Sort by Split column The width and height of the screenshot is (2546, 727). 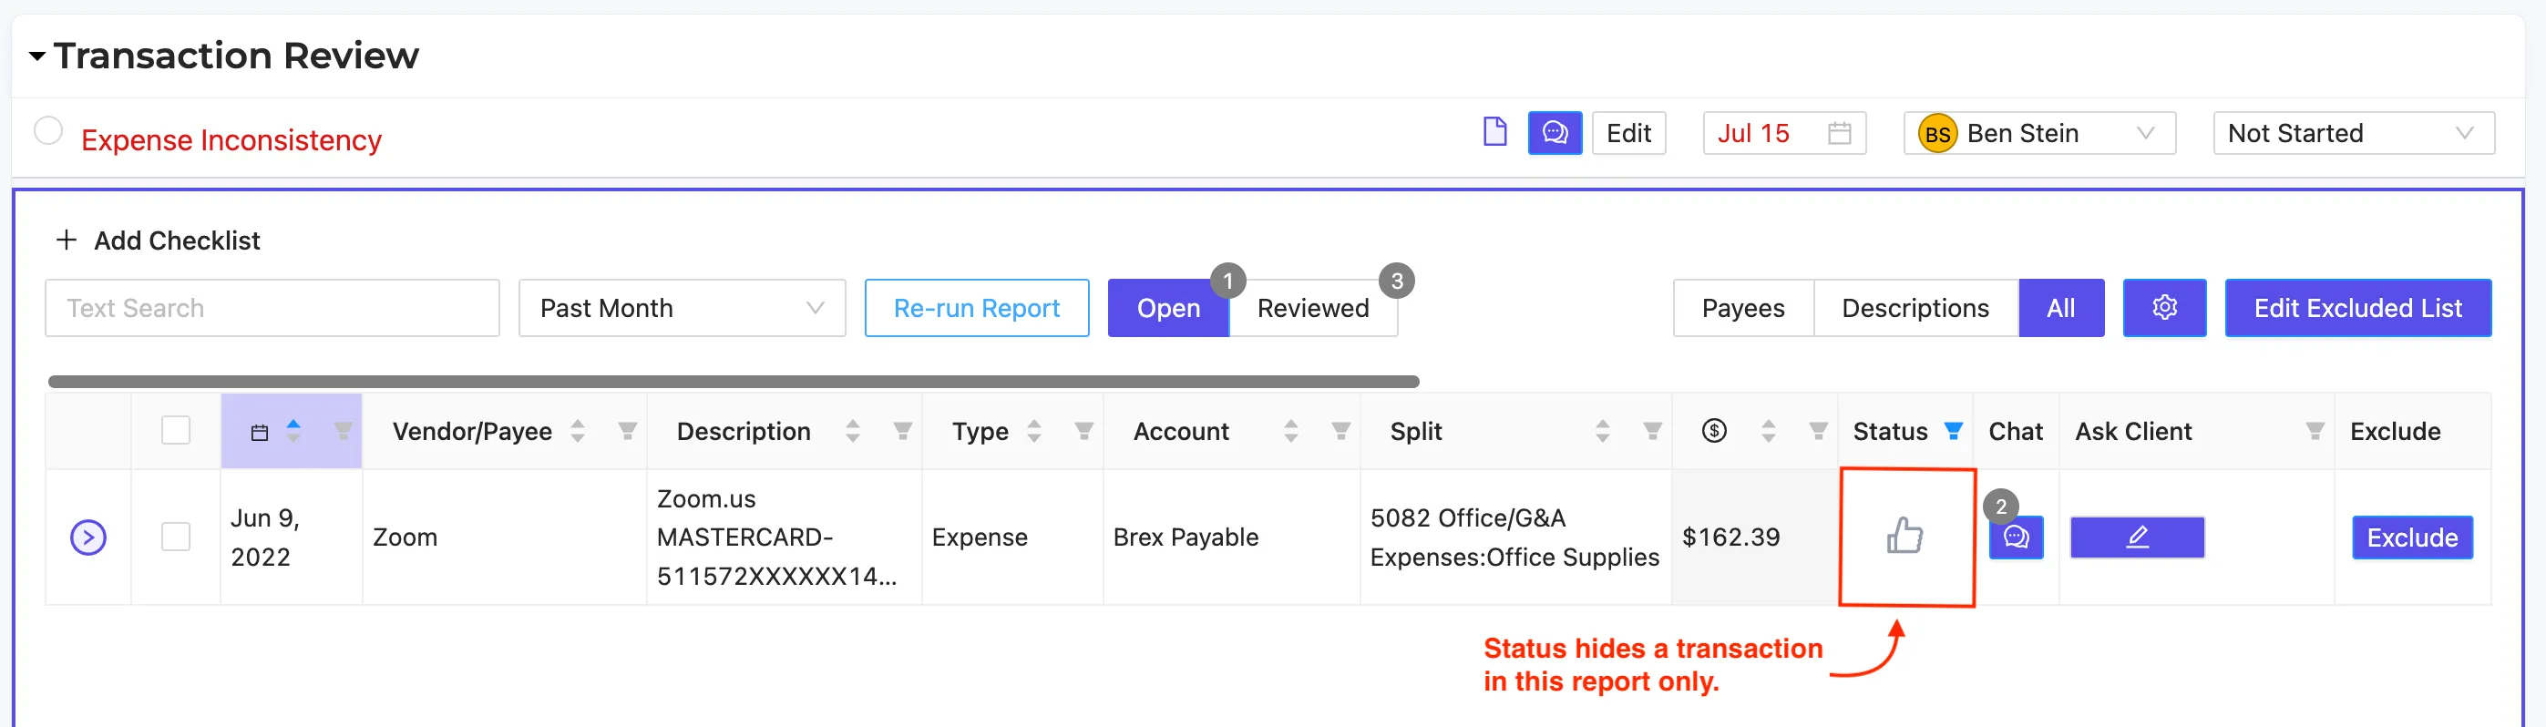click(x=1603, y=431)
